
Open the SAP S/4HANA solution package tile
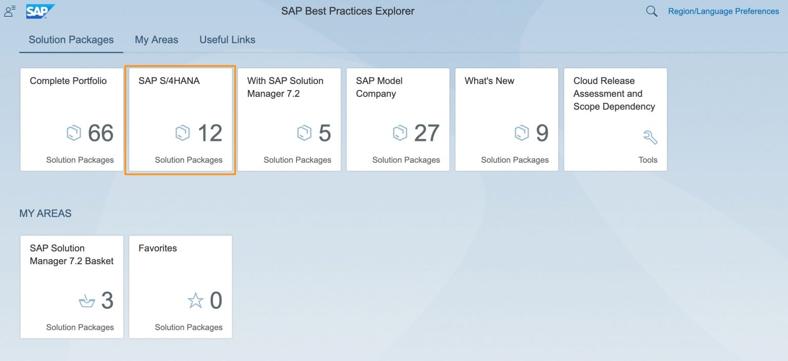(x=180, y=120)
